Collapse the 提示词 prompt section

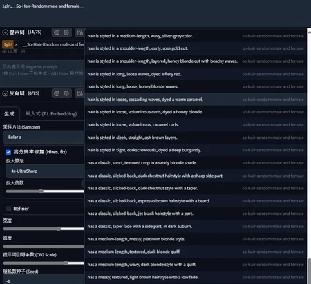[5, 32]
